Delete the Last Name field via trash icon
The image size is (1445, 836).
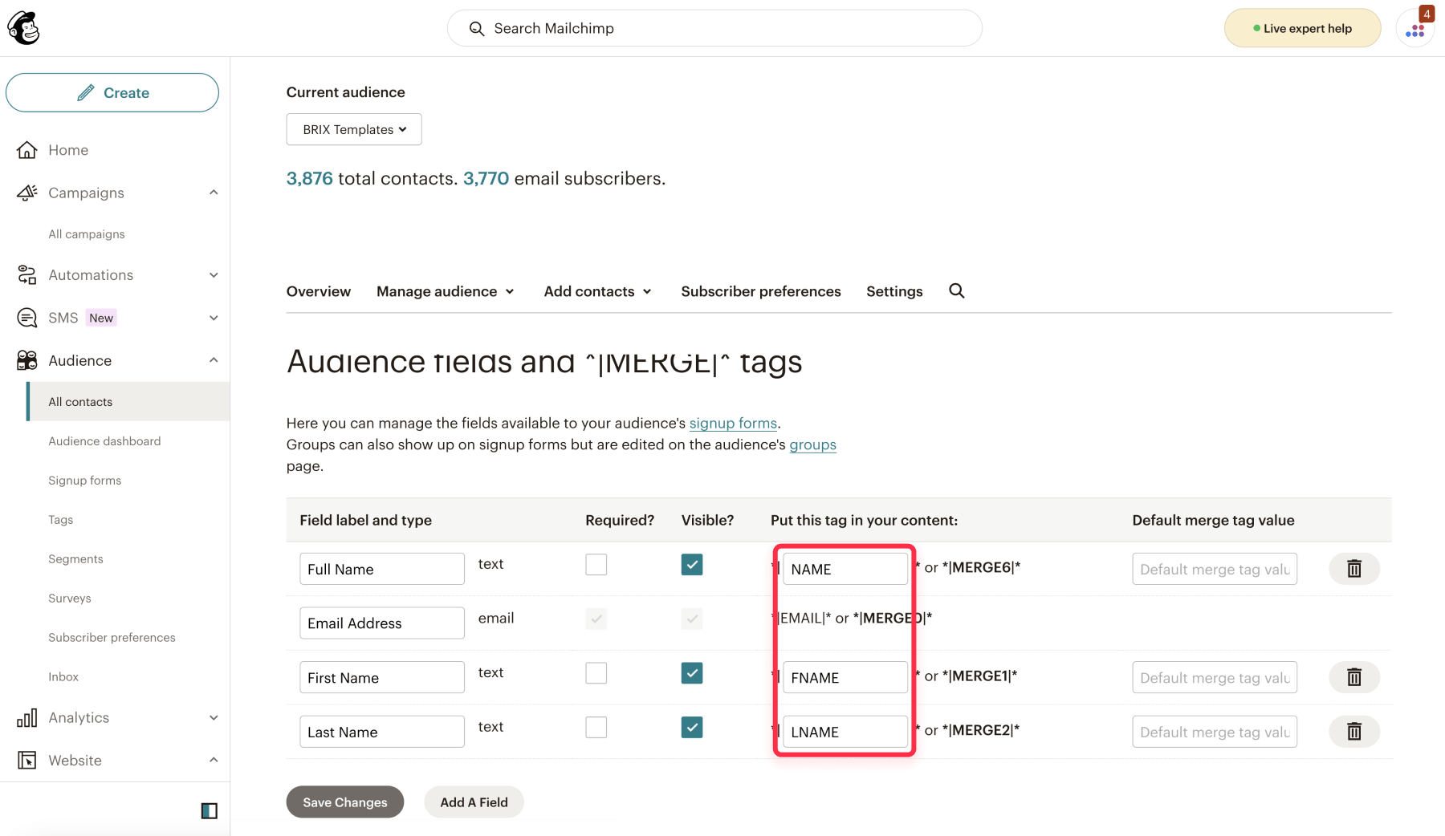tap(1354, 732)
